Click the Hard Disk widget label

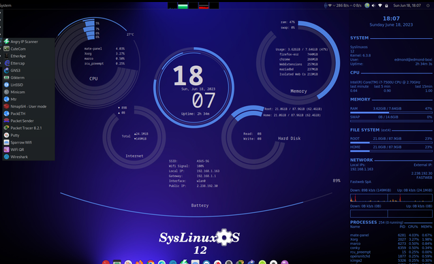(290, 138)
